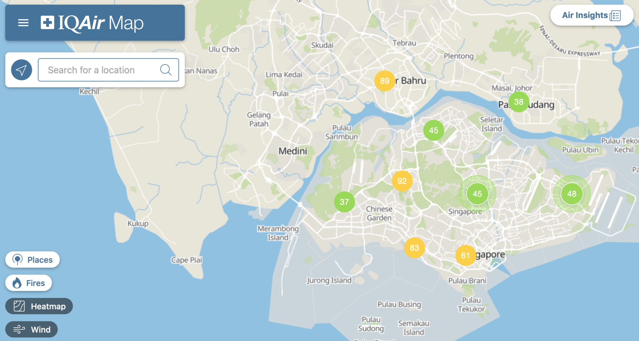Select the AQI 89 marker at Johor Bahru

(384, 81)
